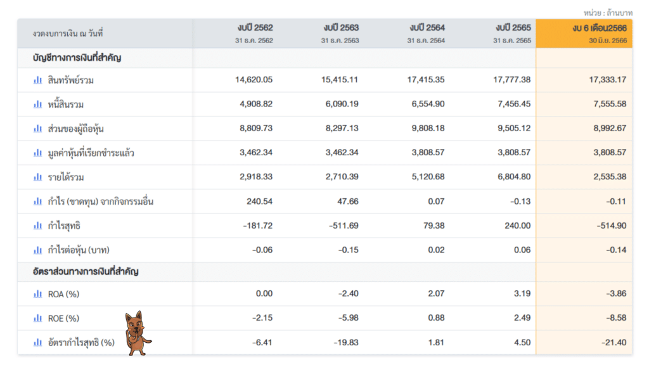Click chart icon beside สินทรัพย์รวม

point(38,80)
